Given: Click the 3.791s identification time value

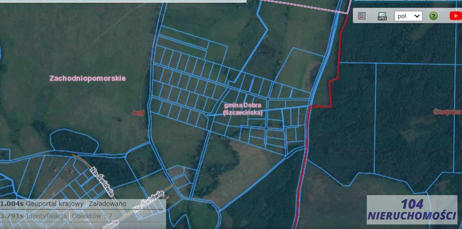Looking at the screenshot, I should tap(12, 216).
